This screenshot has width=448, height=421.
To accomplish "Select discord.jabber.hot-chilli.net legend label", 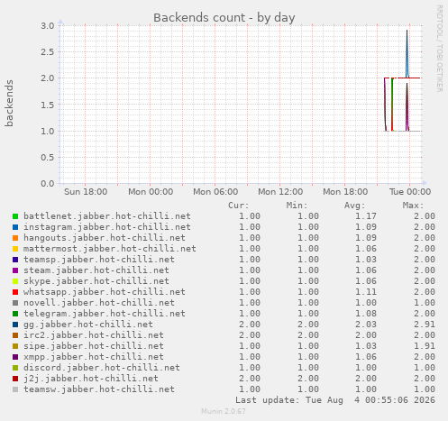I will pyautogui.click(x=102, y=368).
